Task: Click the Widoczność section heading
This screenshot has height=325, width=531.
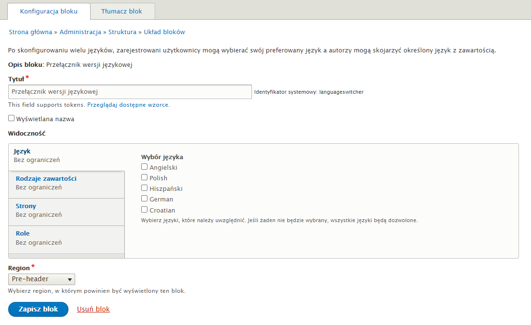Action: (x=27, y=134)
